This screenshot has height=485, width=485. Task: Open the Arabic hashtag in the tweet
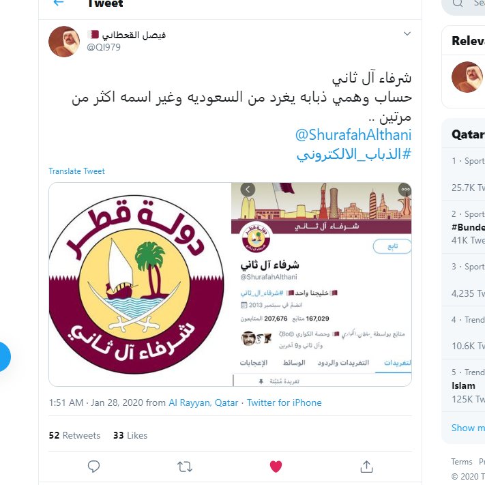tap(354, 154)
